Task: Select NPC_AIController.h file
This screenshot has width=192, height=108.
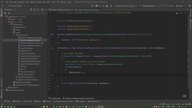Action: (27, 74)
